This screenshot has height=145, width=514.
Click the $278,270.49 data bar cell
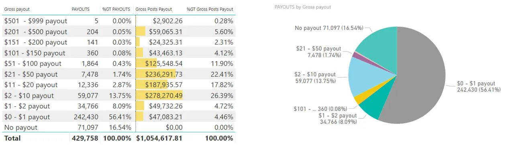coord(159,96)
